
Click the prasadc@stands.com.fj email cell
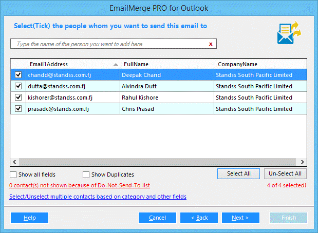click(x=73, y=109)
